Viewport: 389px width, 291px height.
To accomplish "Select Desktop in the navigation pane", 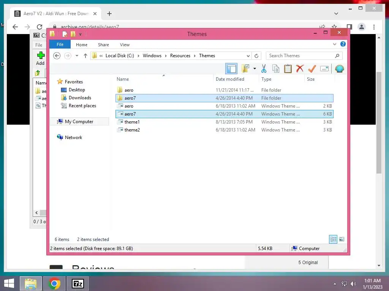I will pos(77,90).
